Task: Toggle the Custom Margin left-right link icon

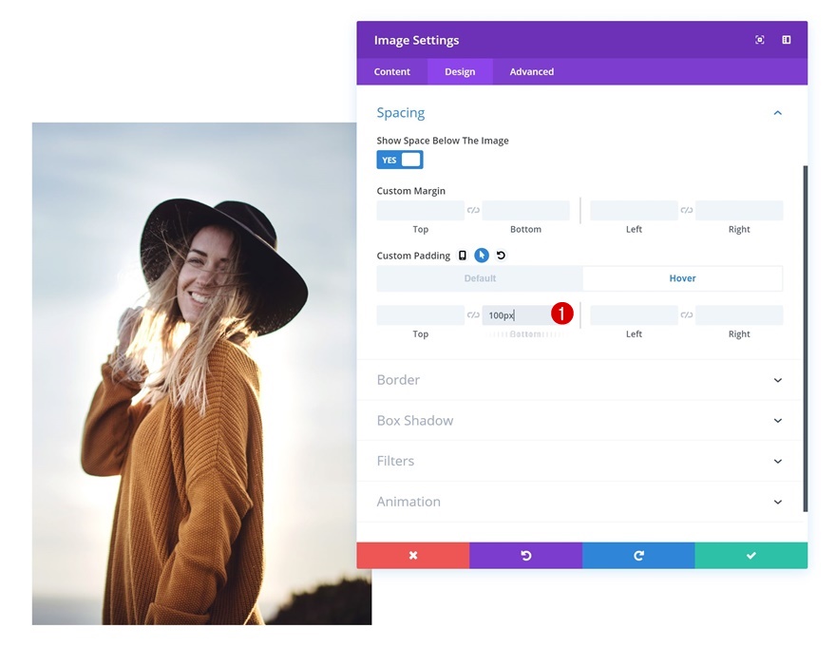Action: pos(686,210)
